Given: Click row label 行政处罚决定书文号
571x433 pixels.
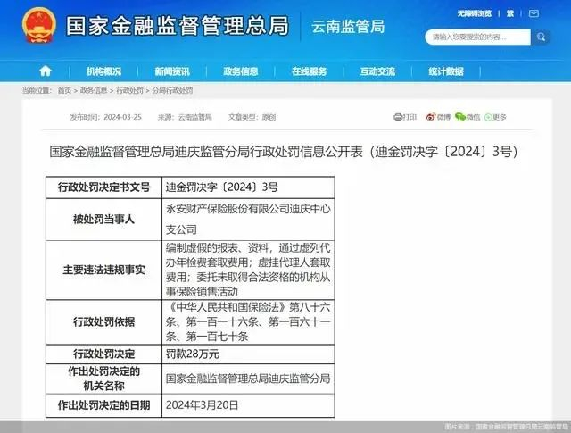Looking at the screenshot, I should (103, 187).
